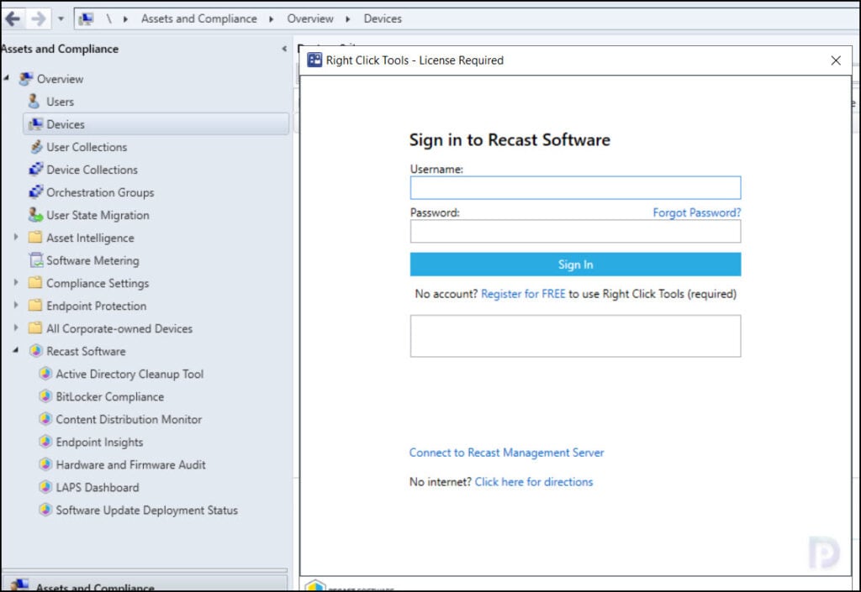Screen dimensions: 861x592
Task: Click the Endpoint Insights icon
Action: (x=45, y=442)
